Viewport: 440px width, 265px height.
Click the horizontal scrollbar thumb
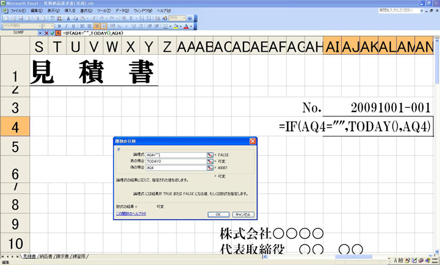point(353,256)
